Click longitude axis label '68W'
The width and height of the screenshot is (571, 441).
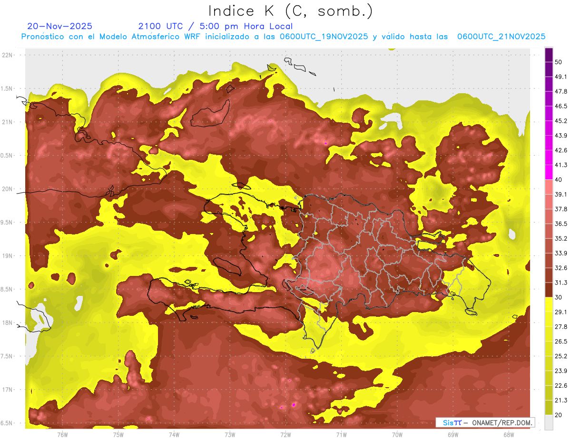pos(508,435)
